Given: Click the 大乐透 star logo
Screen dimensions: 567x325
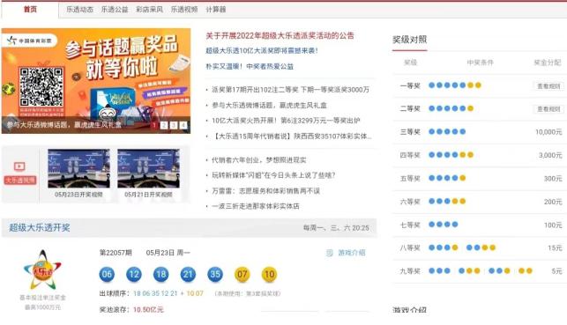Looking at the screenshot, I should [42, 270].
